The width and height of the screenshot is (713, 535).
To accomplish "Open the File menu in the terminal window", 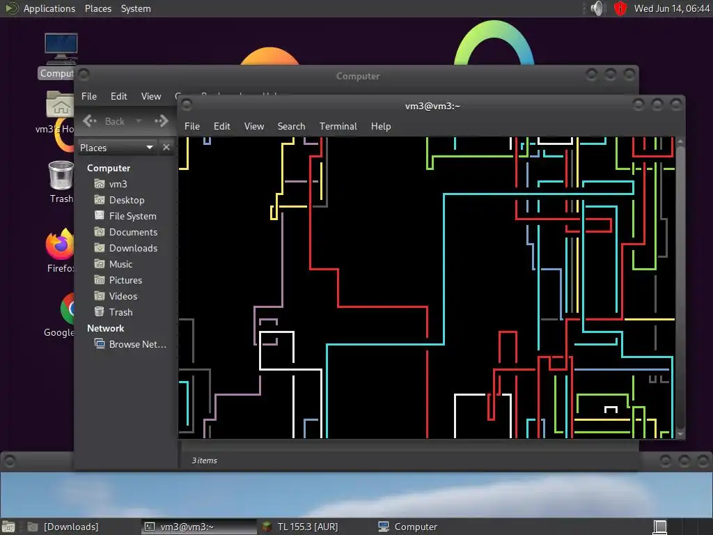I will tap(192, 127).
